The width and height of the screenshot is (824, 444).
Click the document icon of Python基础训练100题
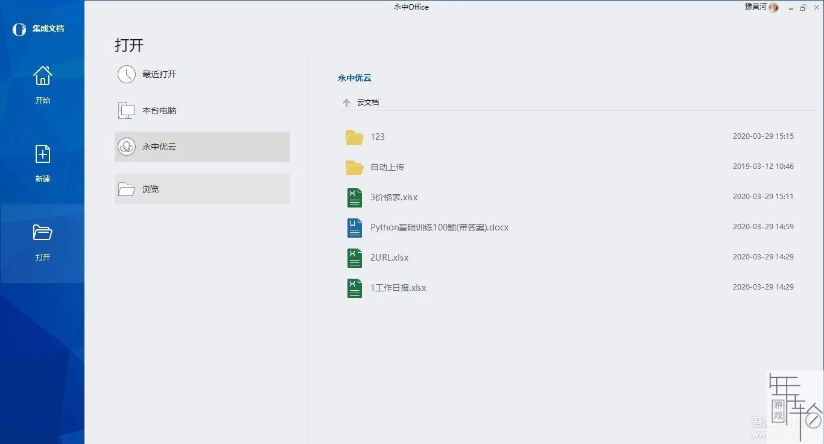coord(355,227)
